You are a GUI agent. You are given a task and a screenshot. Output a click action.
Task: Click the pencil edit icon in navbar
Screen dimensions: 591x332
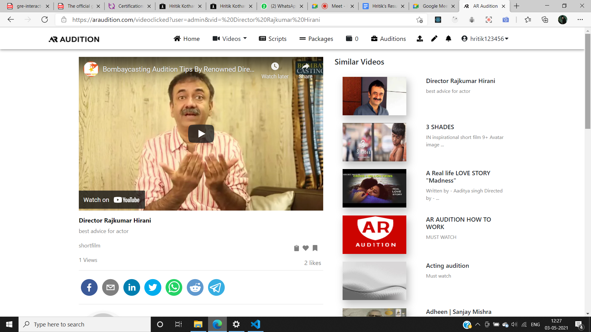[x=434, y=39]
